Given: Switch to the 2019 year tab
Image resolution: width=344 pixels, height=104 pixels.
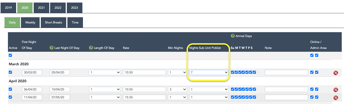Looking at the screenshot, I should [8, 8].
